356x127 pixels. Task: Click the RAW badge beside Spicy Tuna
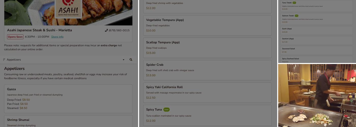point(166,110)
